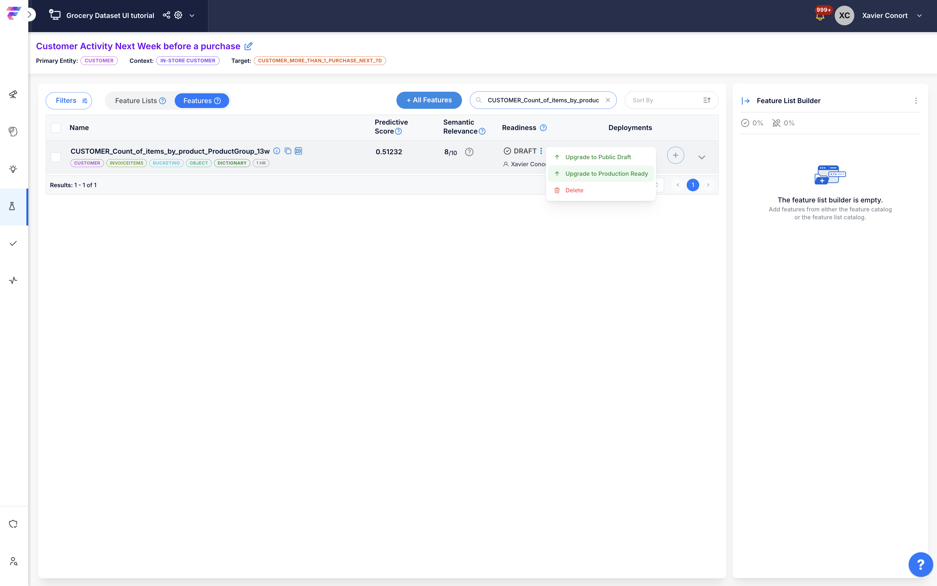The height and width of the screenshot is (586, 937).
Task: Select Delete from the readiness menu
Action: (x=574, y=190)
